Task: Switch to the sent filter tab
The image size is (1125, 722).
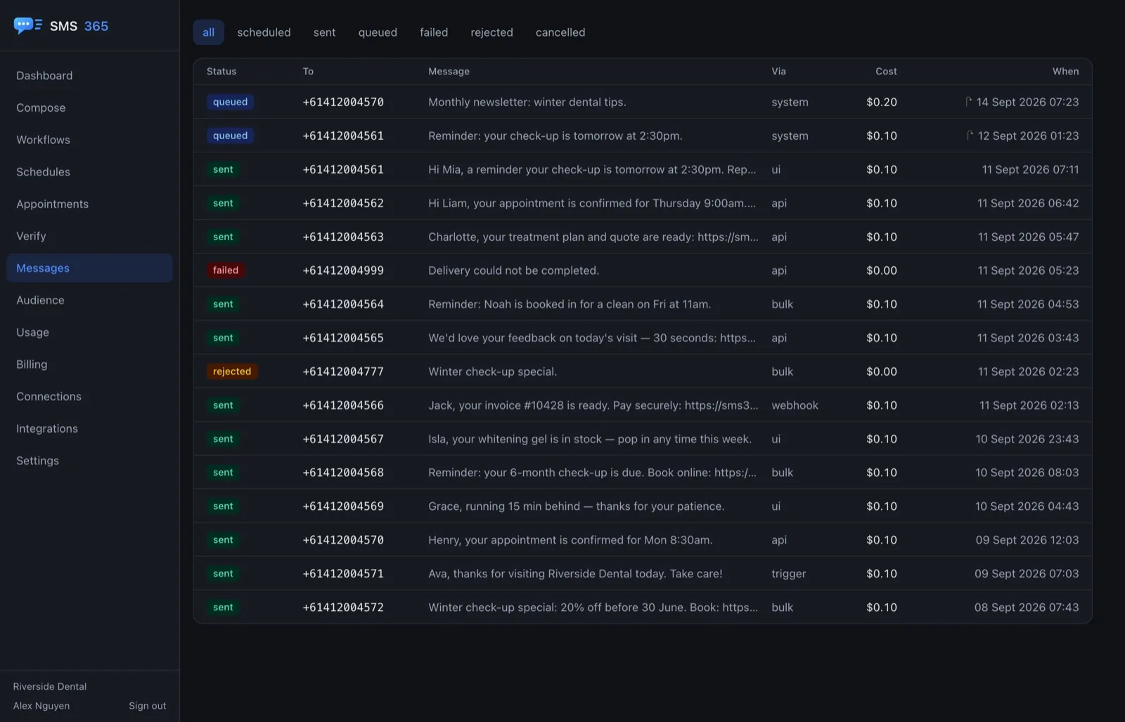Action: point(324,32)
